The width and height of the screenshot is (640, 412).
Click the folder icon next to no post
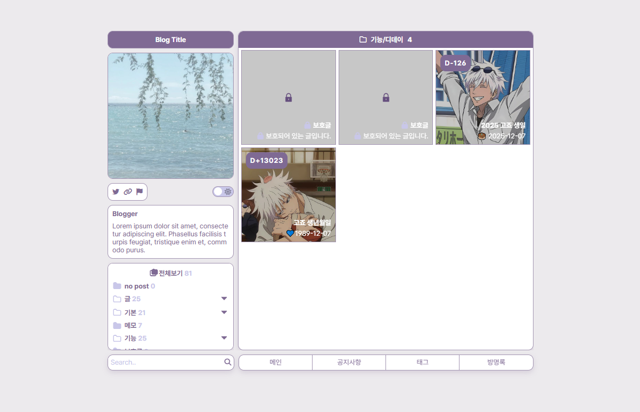coord(117,286)
